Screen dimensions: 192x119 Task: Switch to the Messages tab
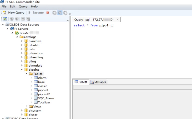[98, 82]
